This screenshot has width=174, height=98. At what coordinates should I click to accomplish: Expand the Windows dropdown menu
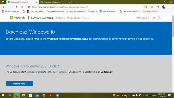pos(60,18)
